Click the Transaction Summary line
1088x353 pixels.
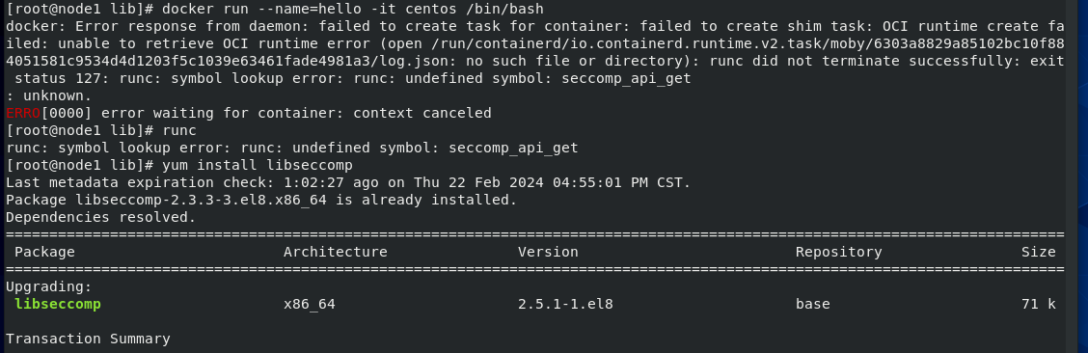88,339
